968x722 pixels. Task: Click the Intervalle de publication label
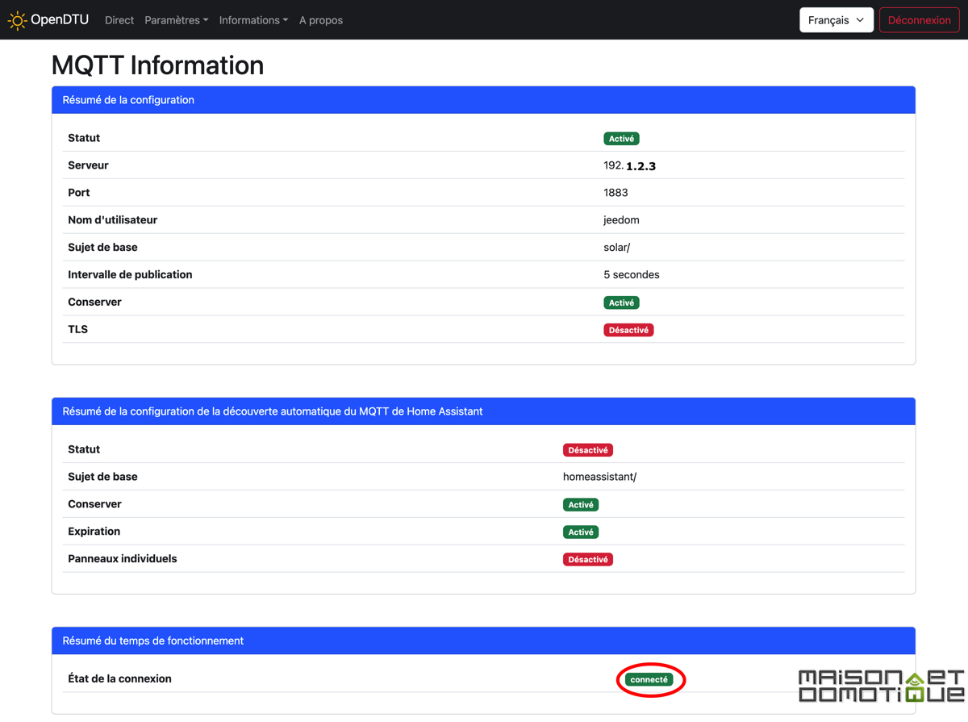click(x=130, y=275)
